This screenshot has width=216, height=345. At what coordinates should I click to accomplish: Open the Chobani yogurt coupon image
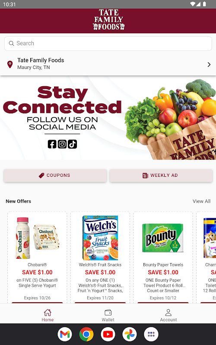pos(37,238)
